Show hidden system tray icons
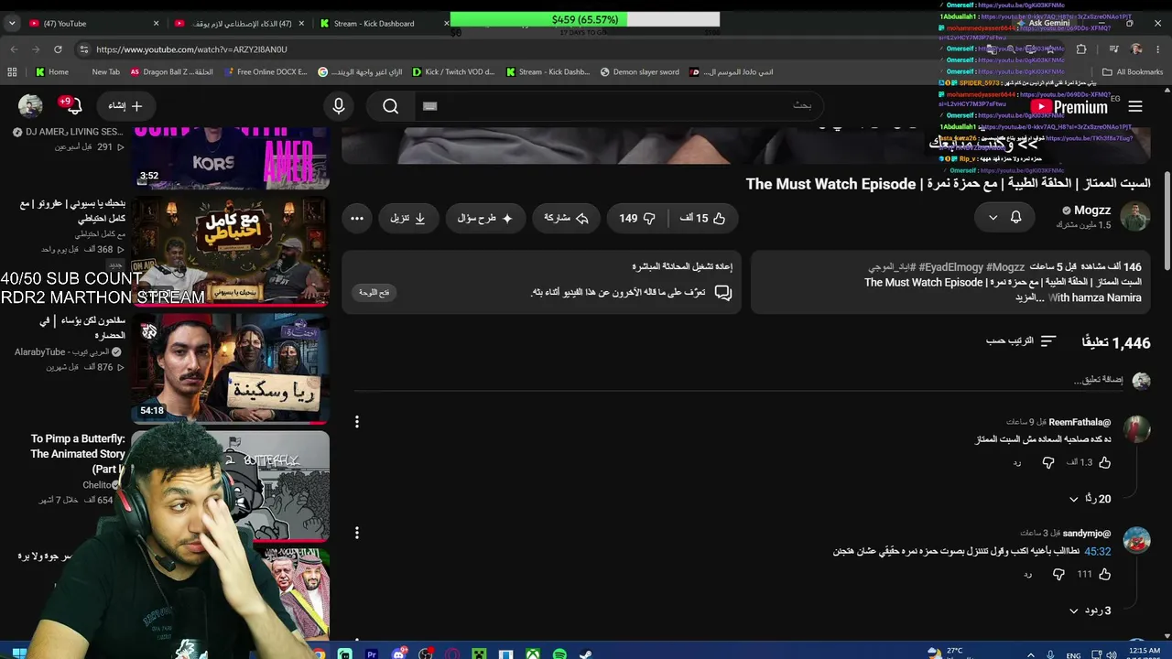Image resolution: width=1172 pixels, height=659 pixels. tap(1031, 654)
